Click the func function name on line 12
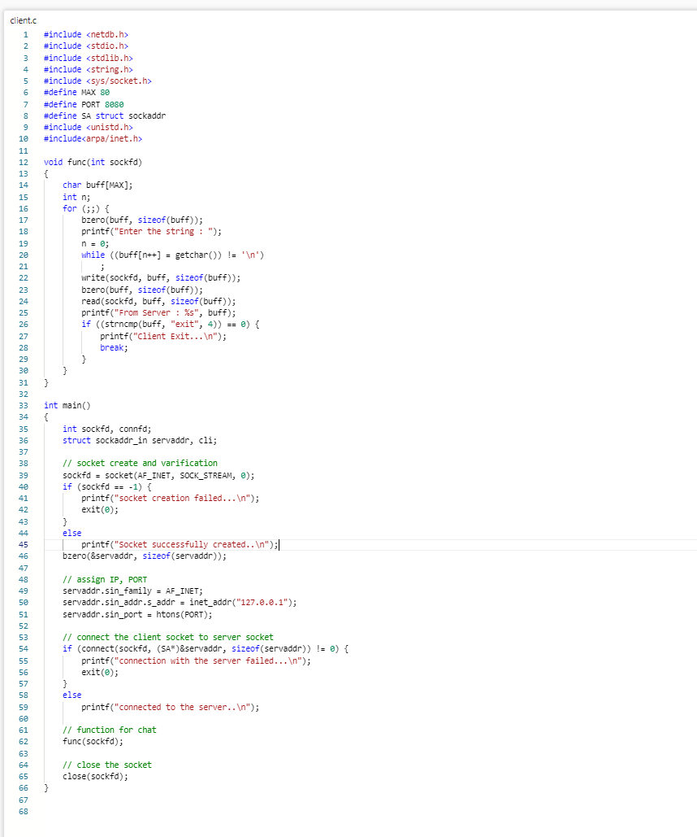The image size is (697, 837). point(78,162)
